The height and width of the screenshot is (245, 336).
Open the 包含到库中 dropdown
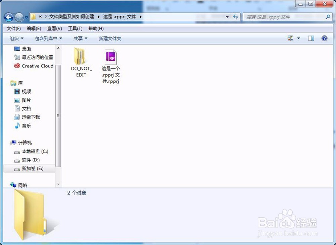coord(48,39)
